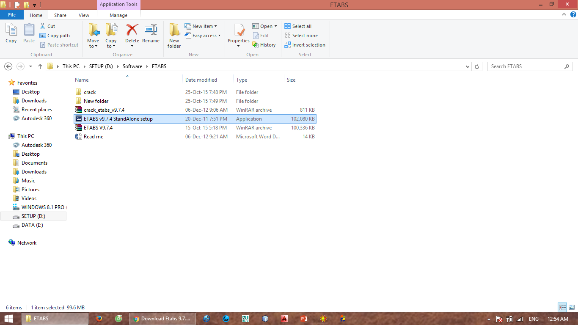Open PowerPoint from the taskbar
The width and height of the screenshot is (578, 325).
click(303, 319)
